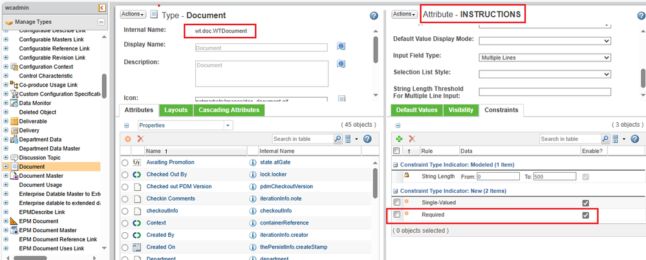Viewport: 646px width, 260px height.
Task: Select Document Master in types tree
Action: pyautogui.click(x=41, y=175)
